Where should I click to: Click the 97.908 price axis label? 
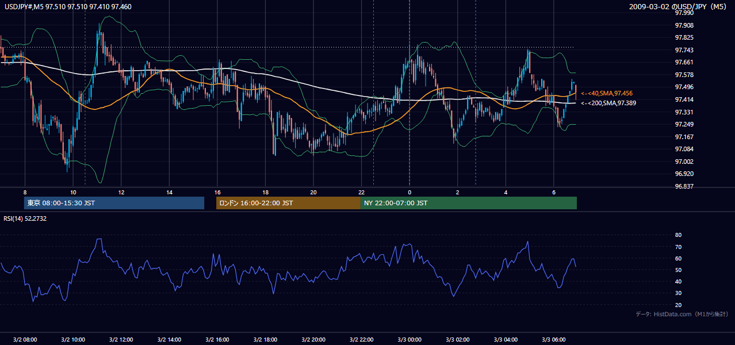point(684,25)
